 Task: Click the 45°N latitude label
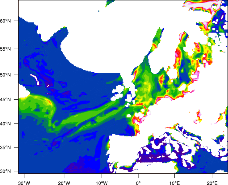click(5, 100)
